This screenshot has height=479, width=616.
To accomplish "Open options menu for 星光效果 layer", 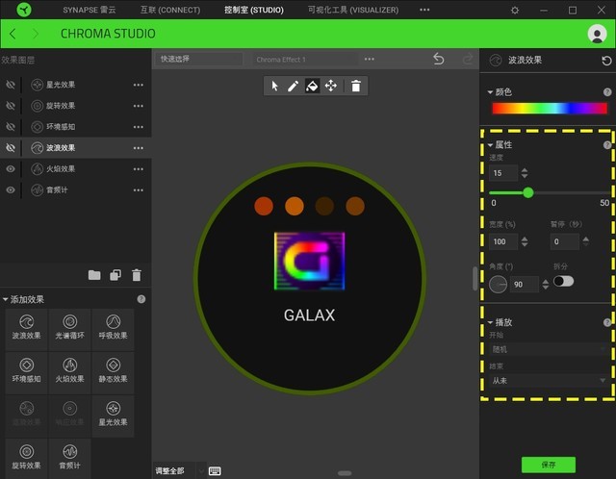I will tap(139, 85).
